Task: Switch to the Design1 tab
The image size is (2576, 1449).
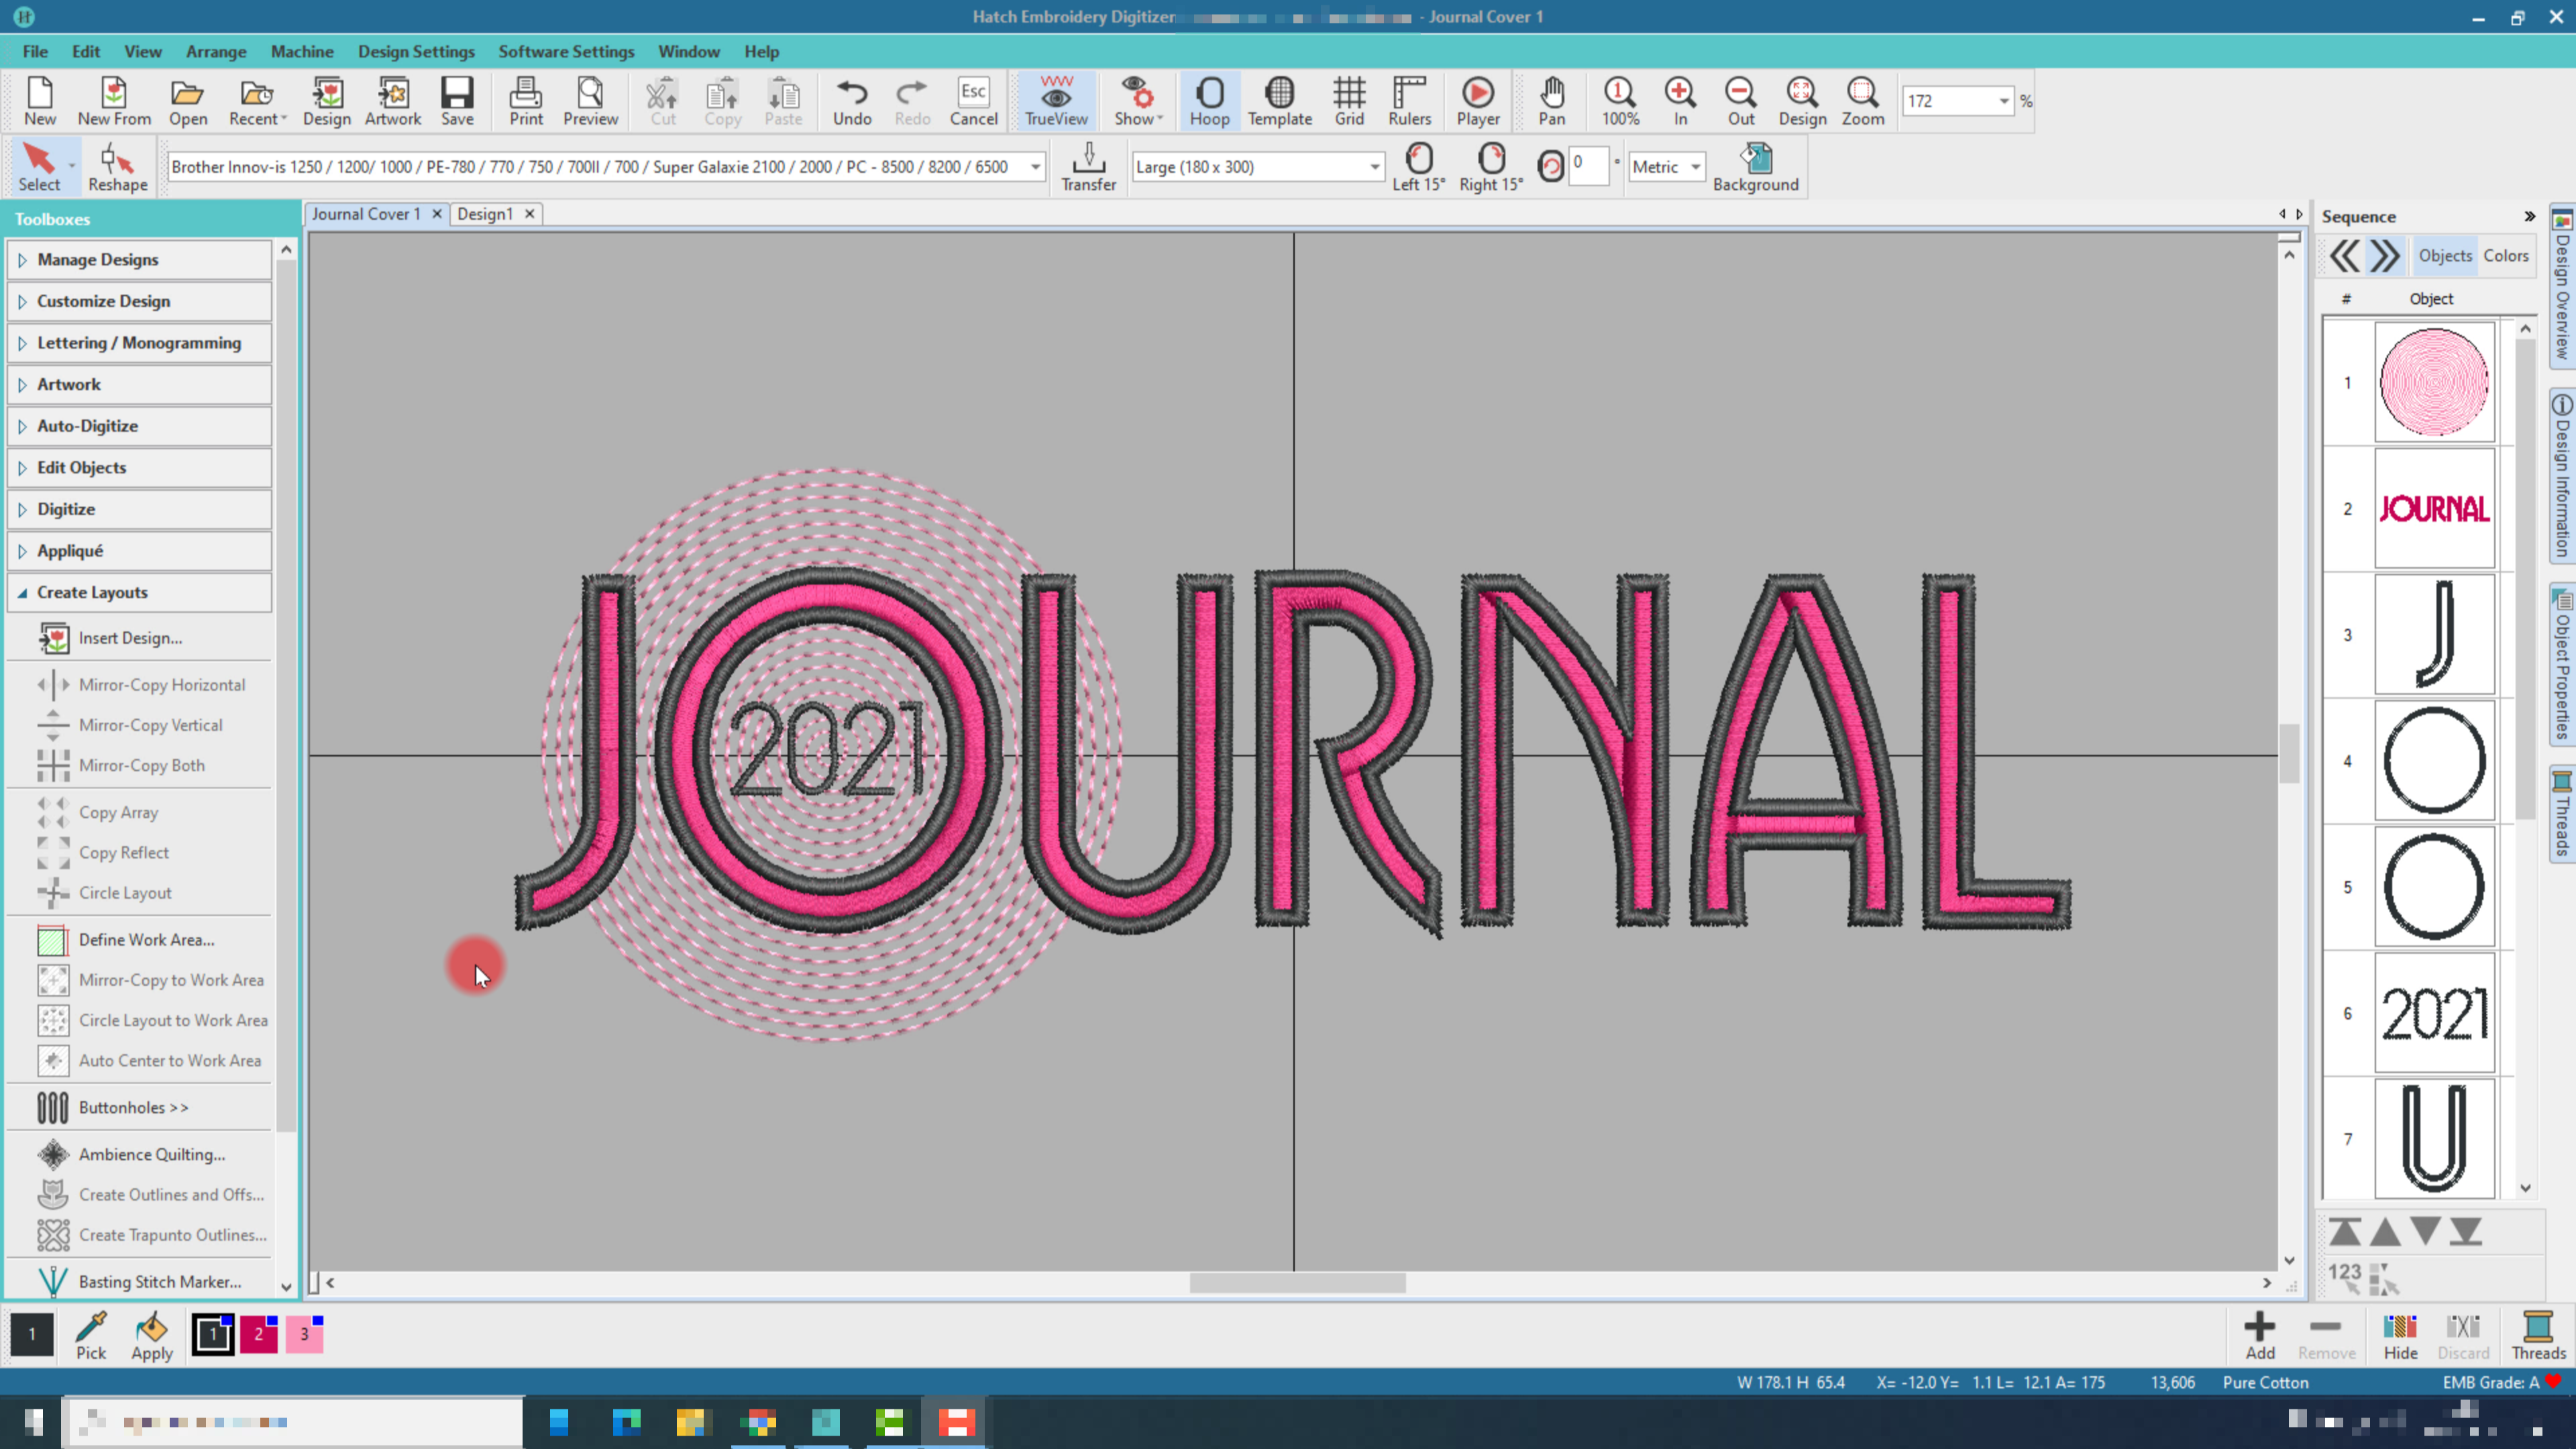Action: pos(485,214)
